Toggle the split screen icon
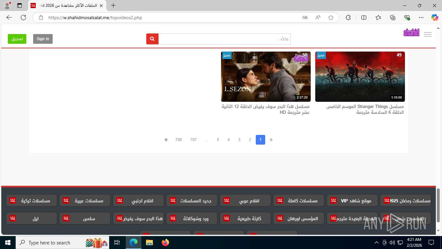Image resolution: width=442 pixels, height=249 pixels. 364,18
